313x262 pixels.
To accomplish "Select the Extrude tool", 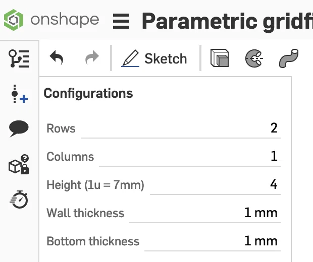I will click(220, 58).
